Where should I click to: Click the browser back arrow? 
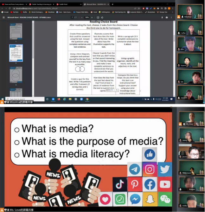[2, 8]
